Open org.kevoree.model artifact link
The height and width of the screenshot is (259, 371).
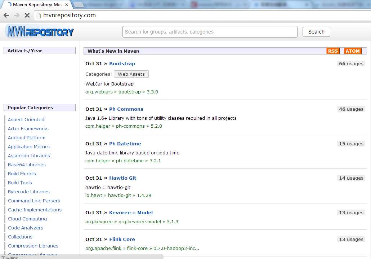pyautogui.click(x=140, y=221)
